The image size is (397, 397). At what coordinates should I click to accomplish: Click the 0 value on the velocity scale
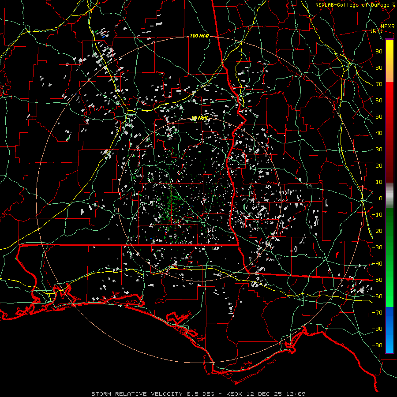pyautogui.click(x=381, y=198)
